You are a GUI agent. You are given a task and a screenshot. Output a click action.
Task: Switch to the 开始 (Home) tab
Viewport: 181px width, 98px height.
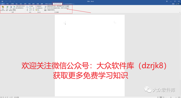click(7, 4)
